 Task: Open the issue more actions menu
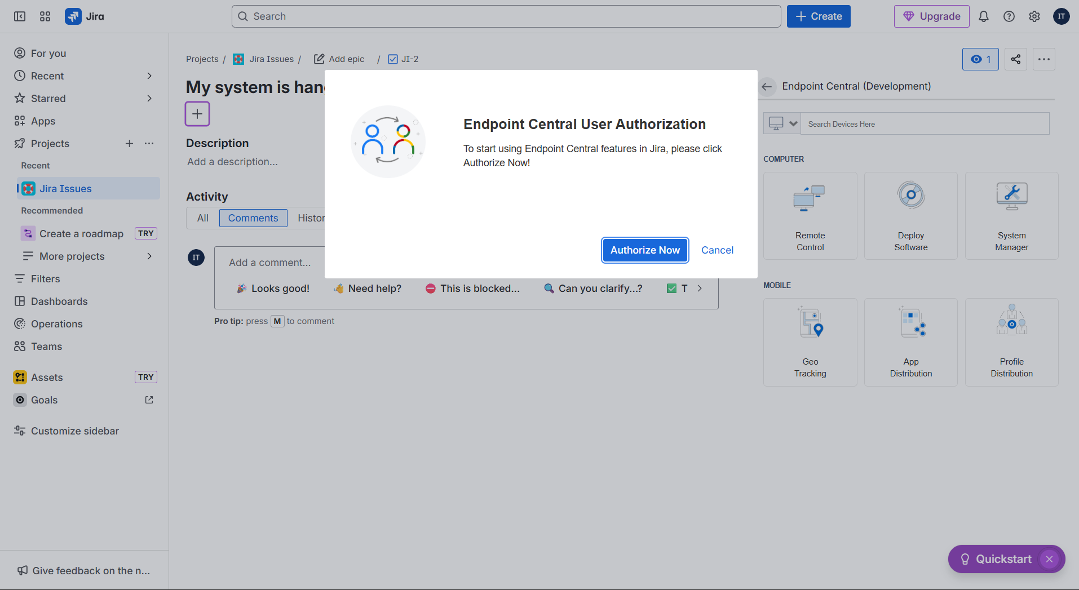1044,59
